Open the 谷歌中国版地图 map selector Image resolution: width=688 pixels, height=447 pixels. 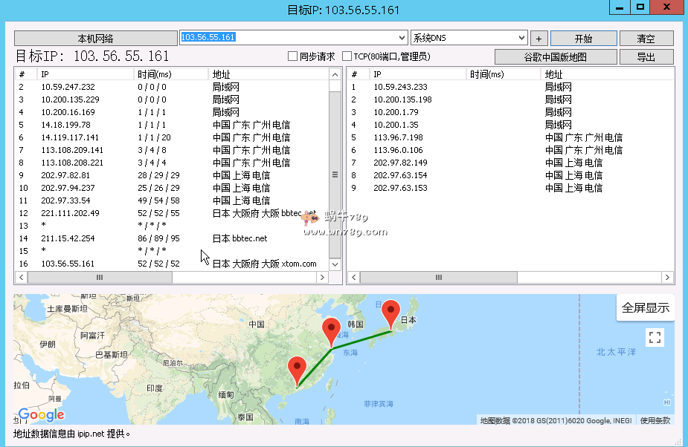tap(556, 57)
